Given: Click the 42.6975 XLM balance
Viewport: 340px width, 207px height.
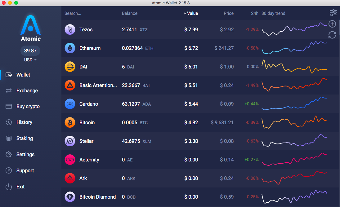Looking at the screenshot, I should [x=136, y=141].
